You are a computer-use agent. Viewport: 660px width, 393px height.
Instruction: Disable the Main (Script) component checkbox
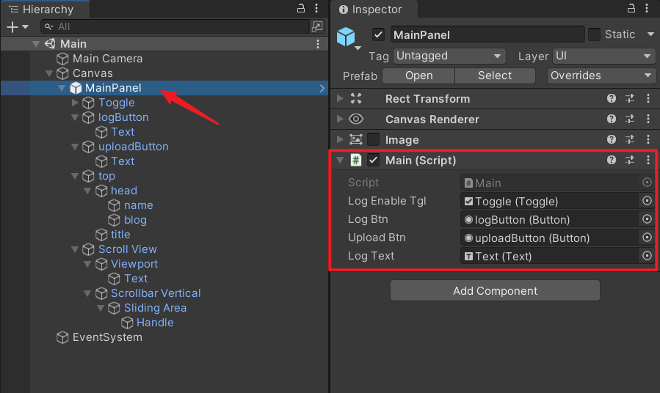374,160
